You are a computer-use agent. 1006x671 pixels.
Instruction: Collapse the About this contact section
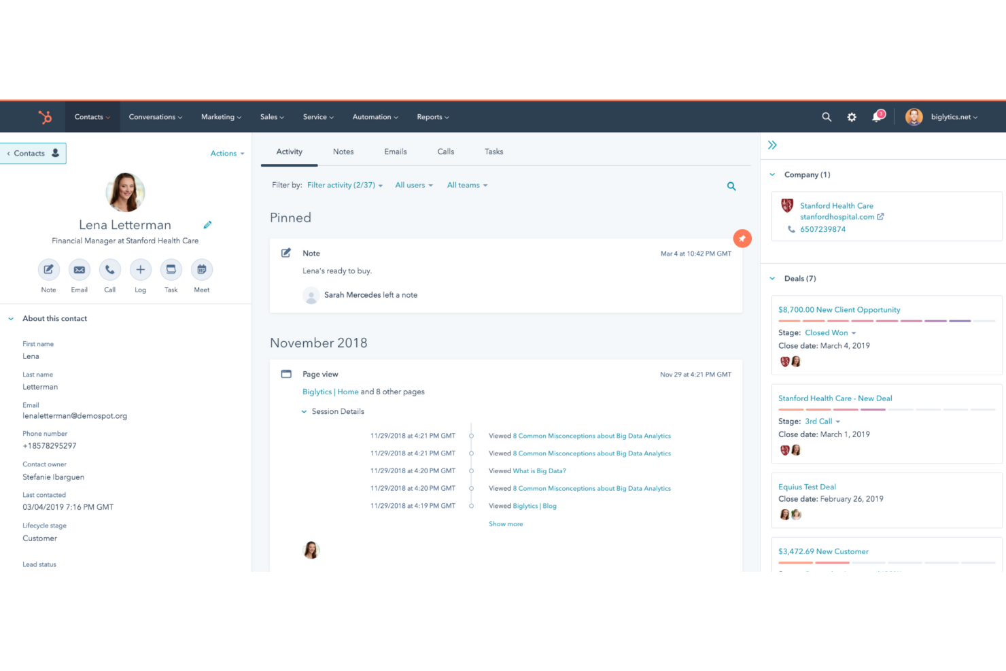click(10, 318)
